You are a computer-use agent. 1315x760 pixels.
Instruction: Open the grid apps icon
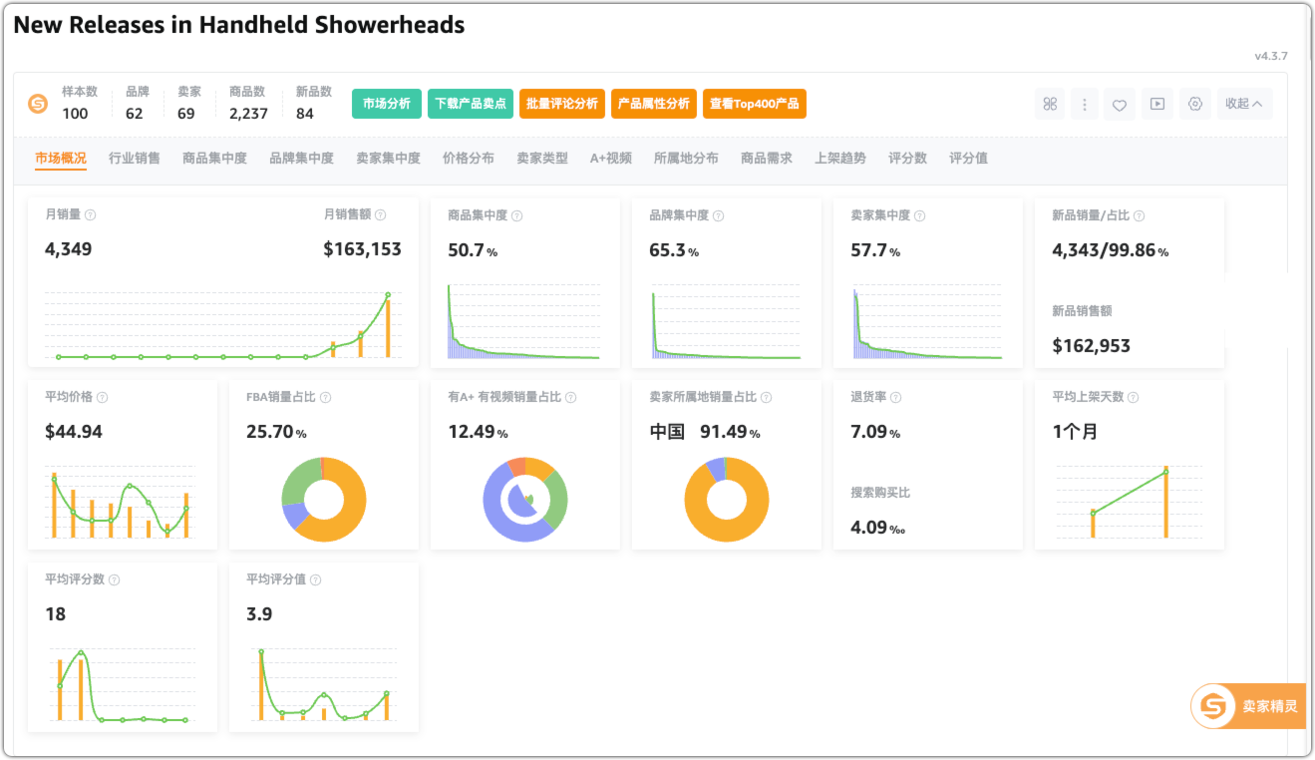point(1050,104)
